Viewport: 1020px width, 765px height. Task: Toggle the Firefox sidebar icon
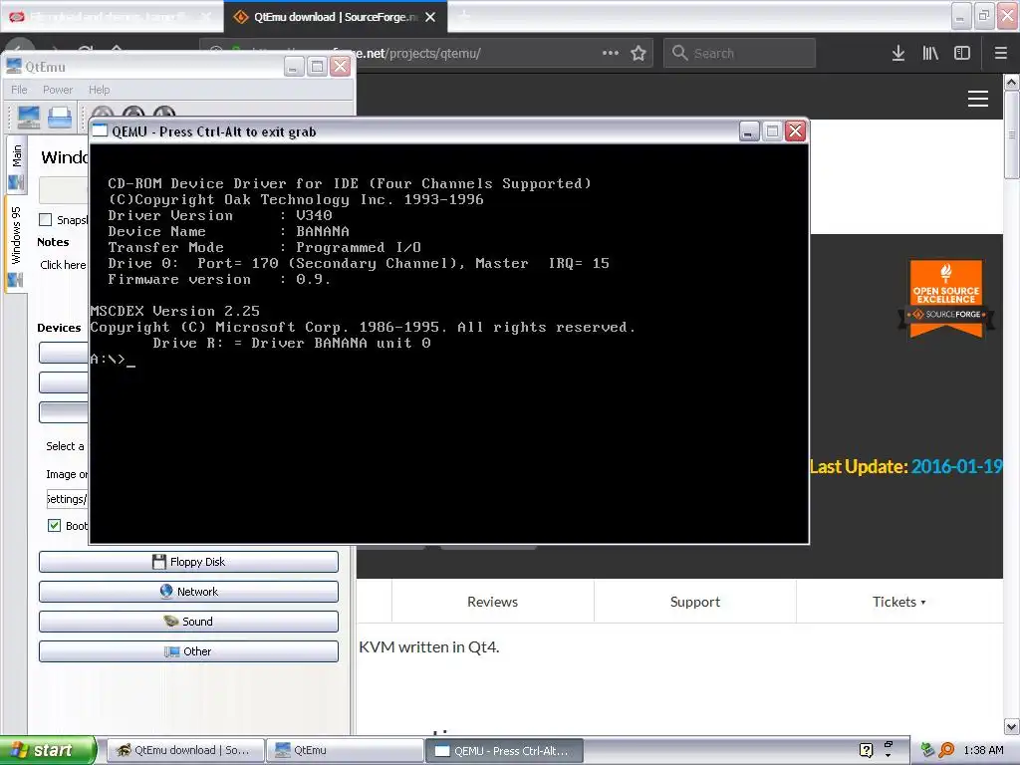pos(962,54)
